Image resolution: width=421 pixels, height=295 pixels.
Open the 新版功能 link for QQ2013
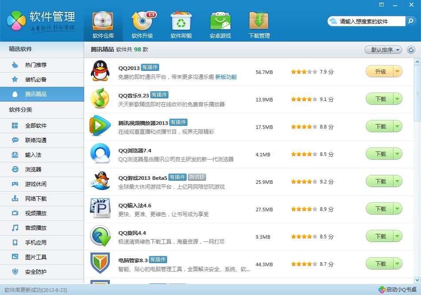[x=226, y=77]
